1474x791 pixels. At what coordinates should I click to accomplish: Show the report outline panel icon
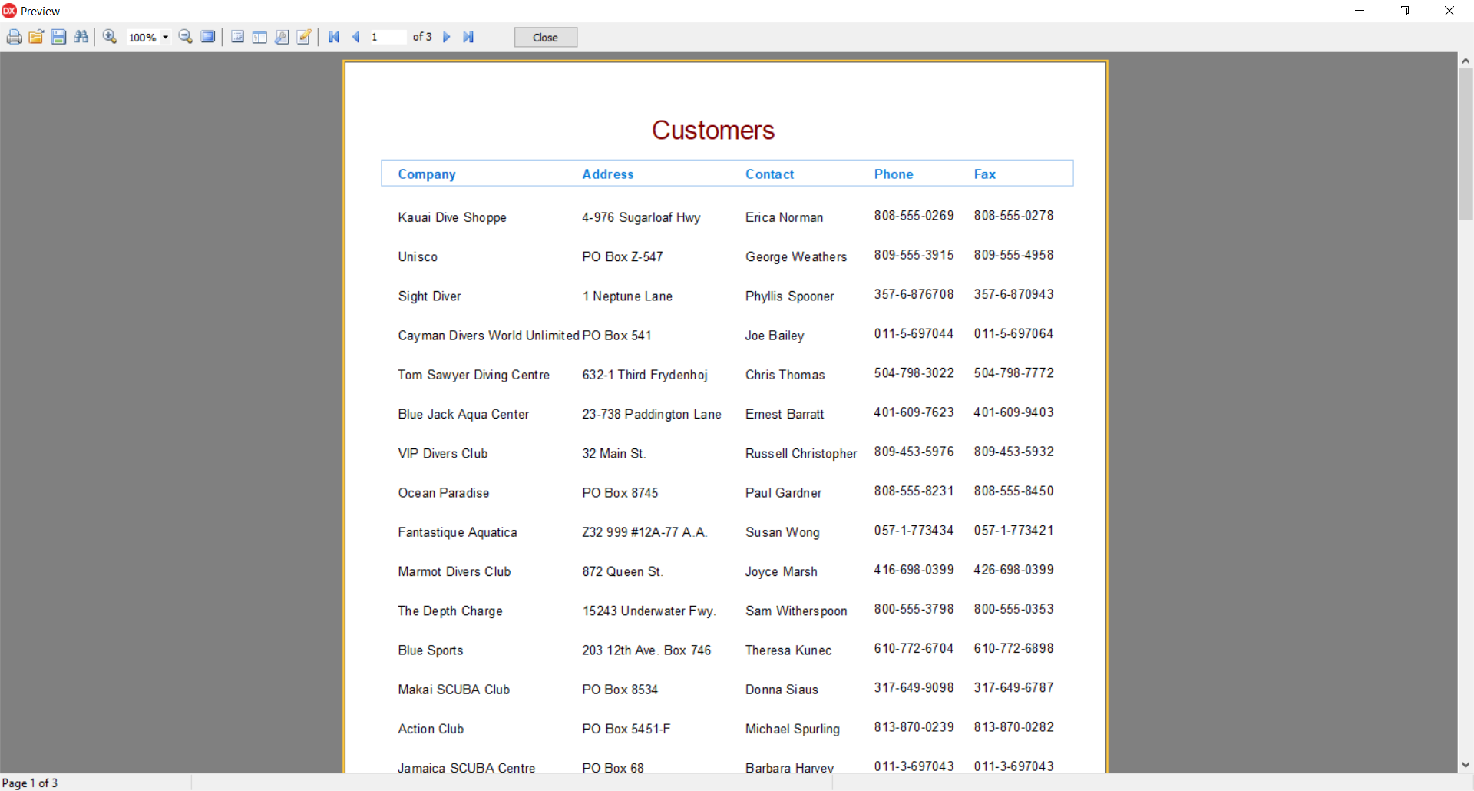pos(238,37)
